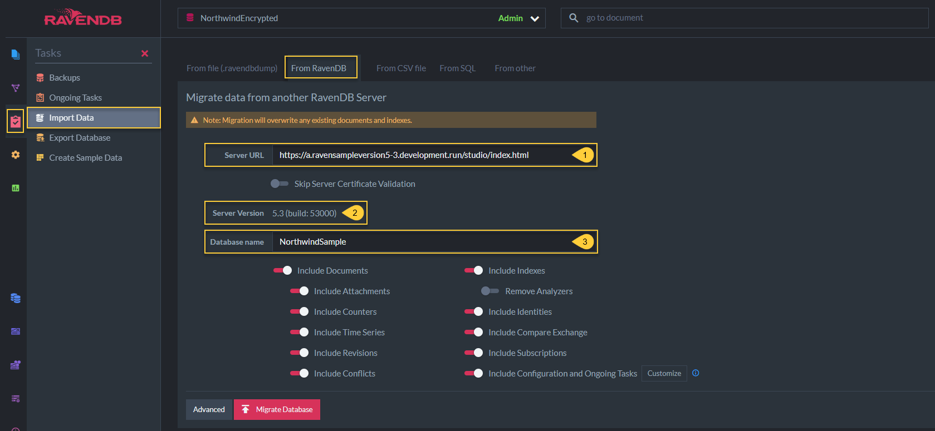Click the Create Sample Data icon

coord(40,158)
